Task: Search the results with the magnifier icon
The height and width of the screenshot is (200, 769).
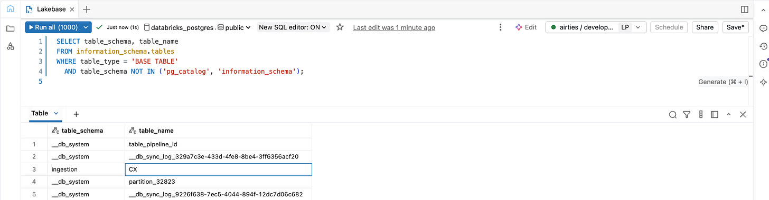Action: tap(673, 114)
